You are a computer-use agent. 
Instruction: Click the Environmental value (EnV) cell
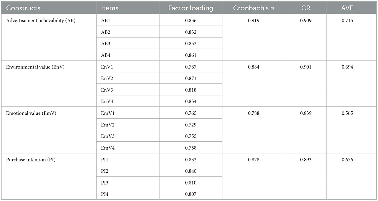point(35,67)
